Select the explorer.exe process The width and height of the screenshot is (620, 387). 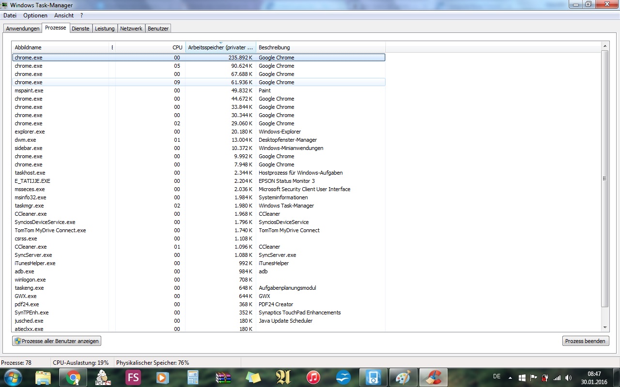pos(199,132)
